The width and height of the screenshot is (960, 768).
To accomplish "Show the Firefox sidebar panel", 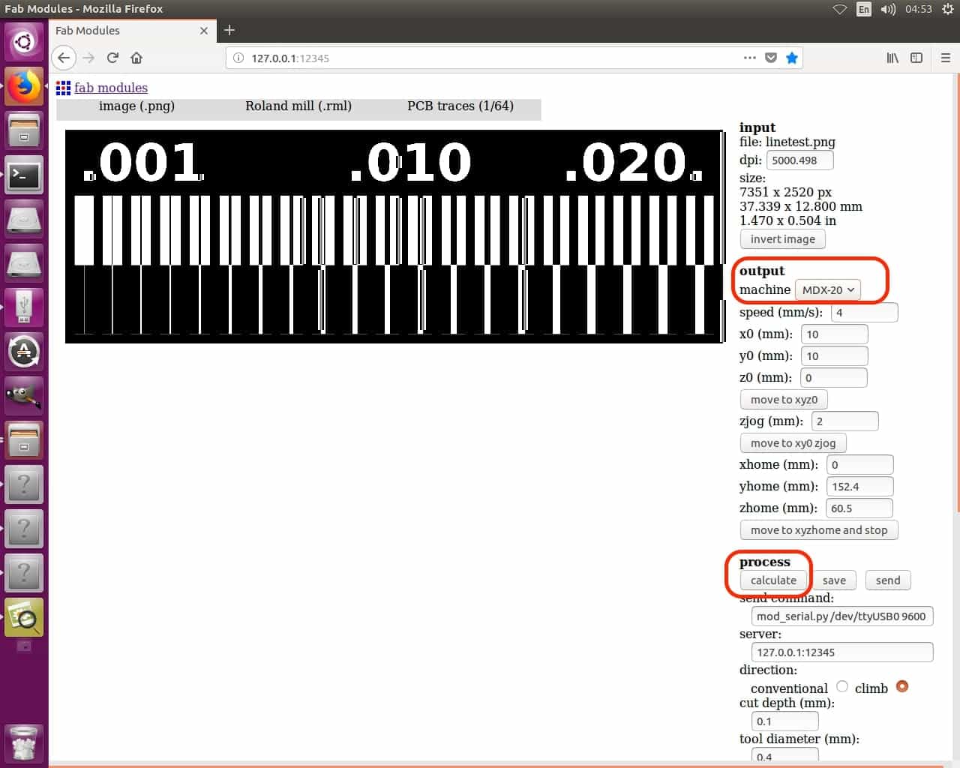I will (x=916, y=58).
